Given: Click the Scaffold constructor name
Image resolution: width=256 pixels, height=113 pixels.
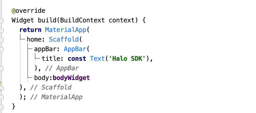Looking at the screenshot, I should (x=64, y=39).
